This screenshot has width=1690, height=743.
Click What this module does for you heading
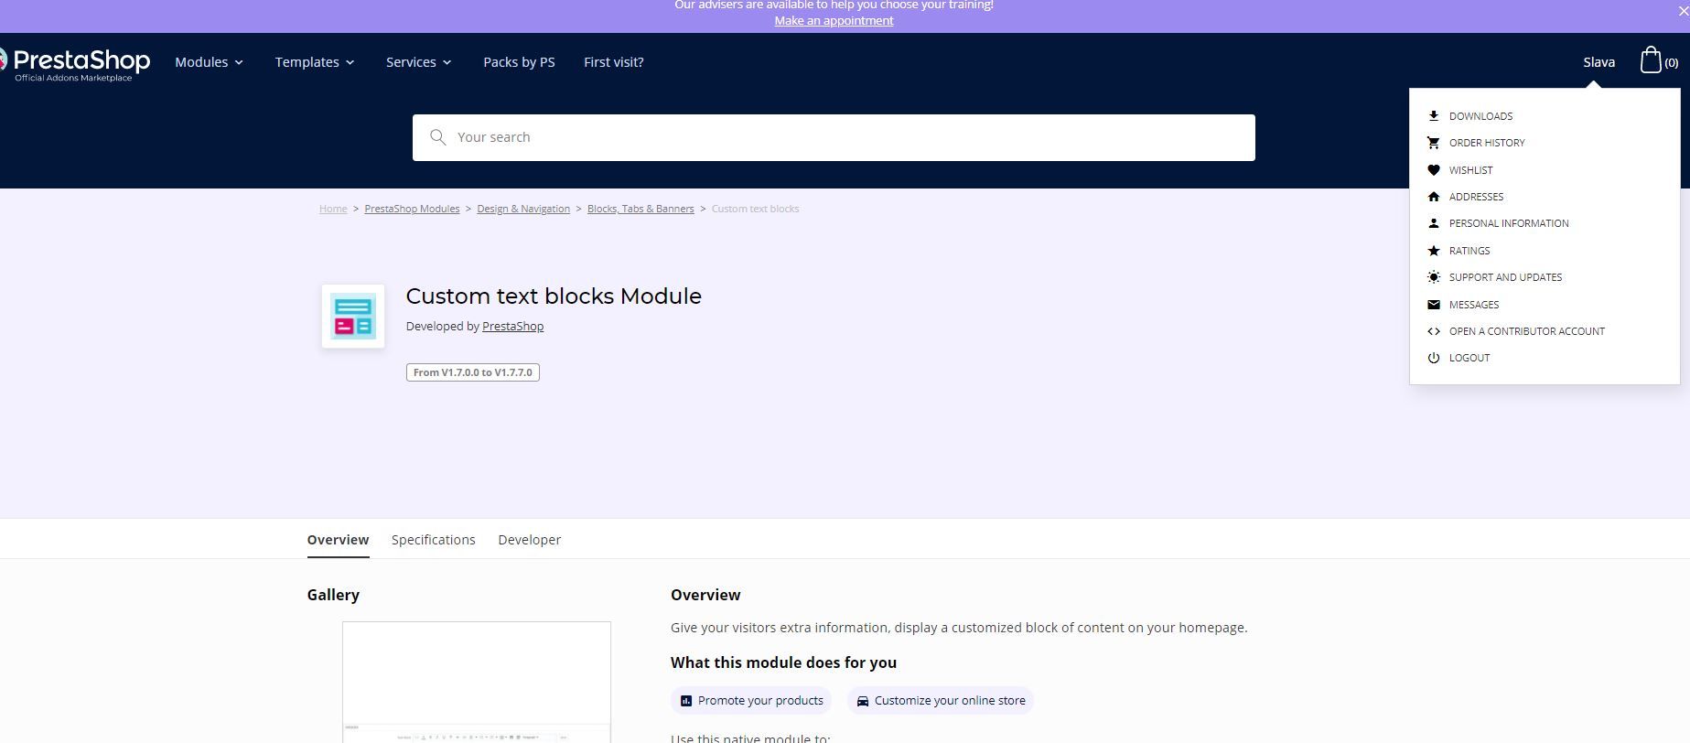tap(783, 662)
